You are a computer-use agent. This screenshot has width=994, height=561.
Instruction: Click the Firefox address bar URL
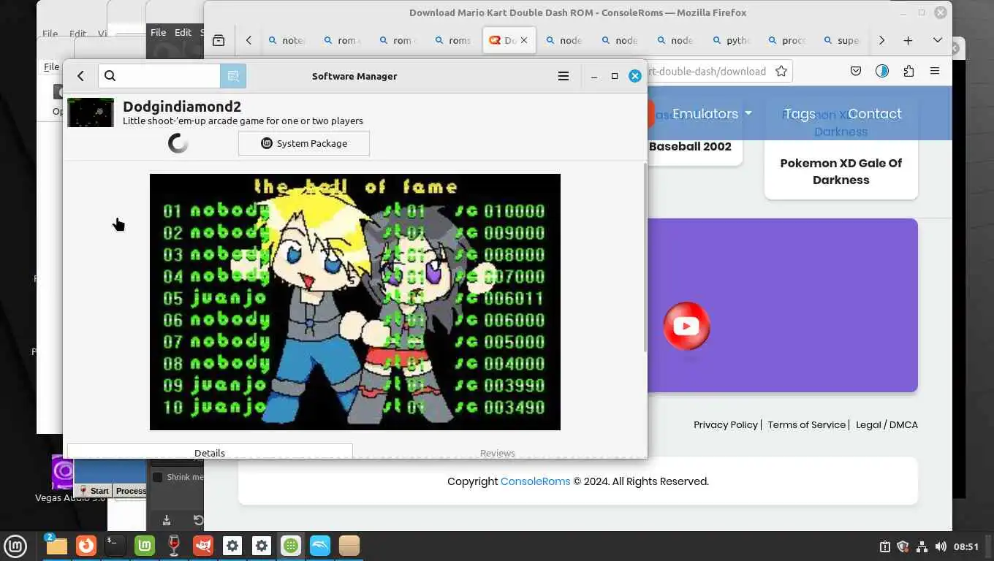707,71
